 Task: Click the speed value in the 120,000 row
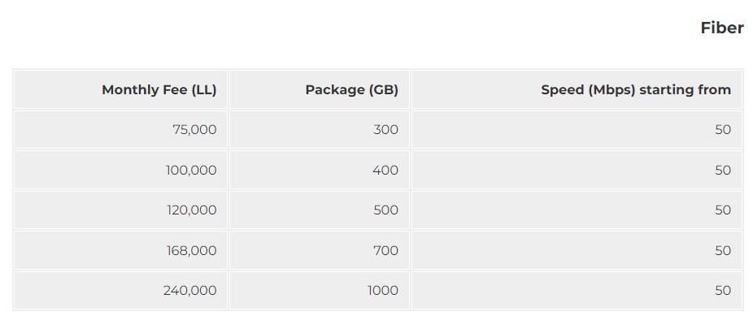(723, 210)
